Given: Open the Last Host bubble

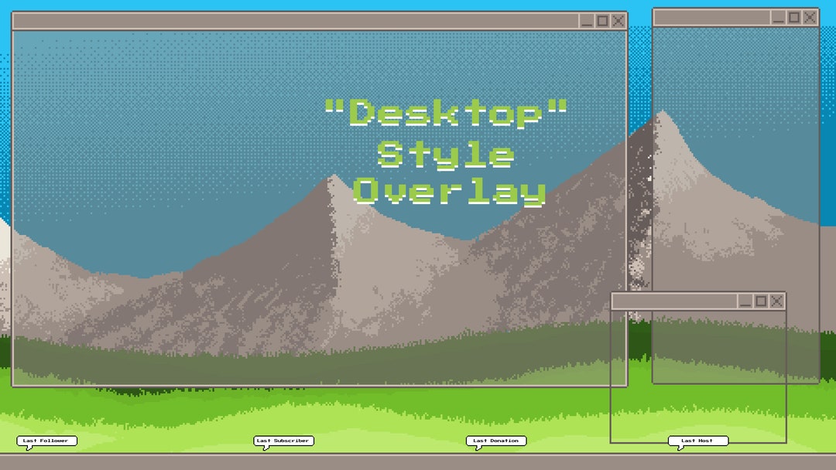Looking at the screenshot, I should click(x=700, y=440).
